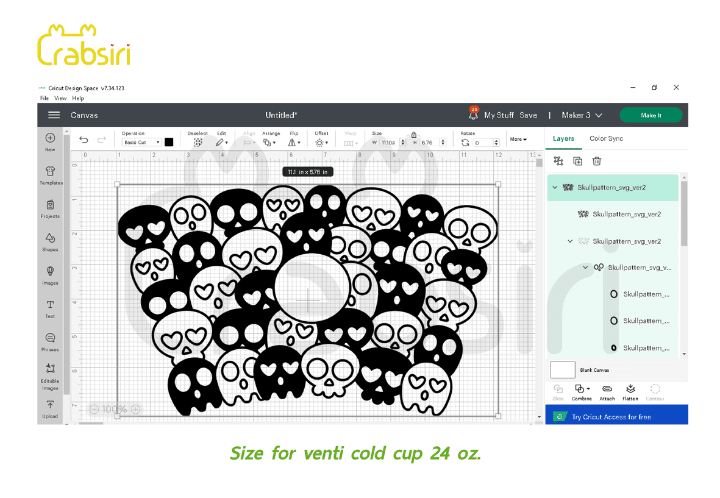Click the Make It button
Screen dimensions: 720x498
[650, 115]
